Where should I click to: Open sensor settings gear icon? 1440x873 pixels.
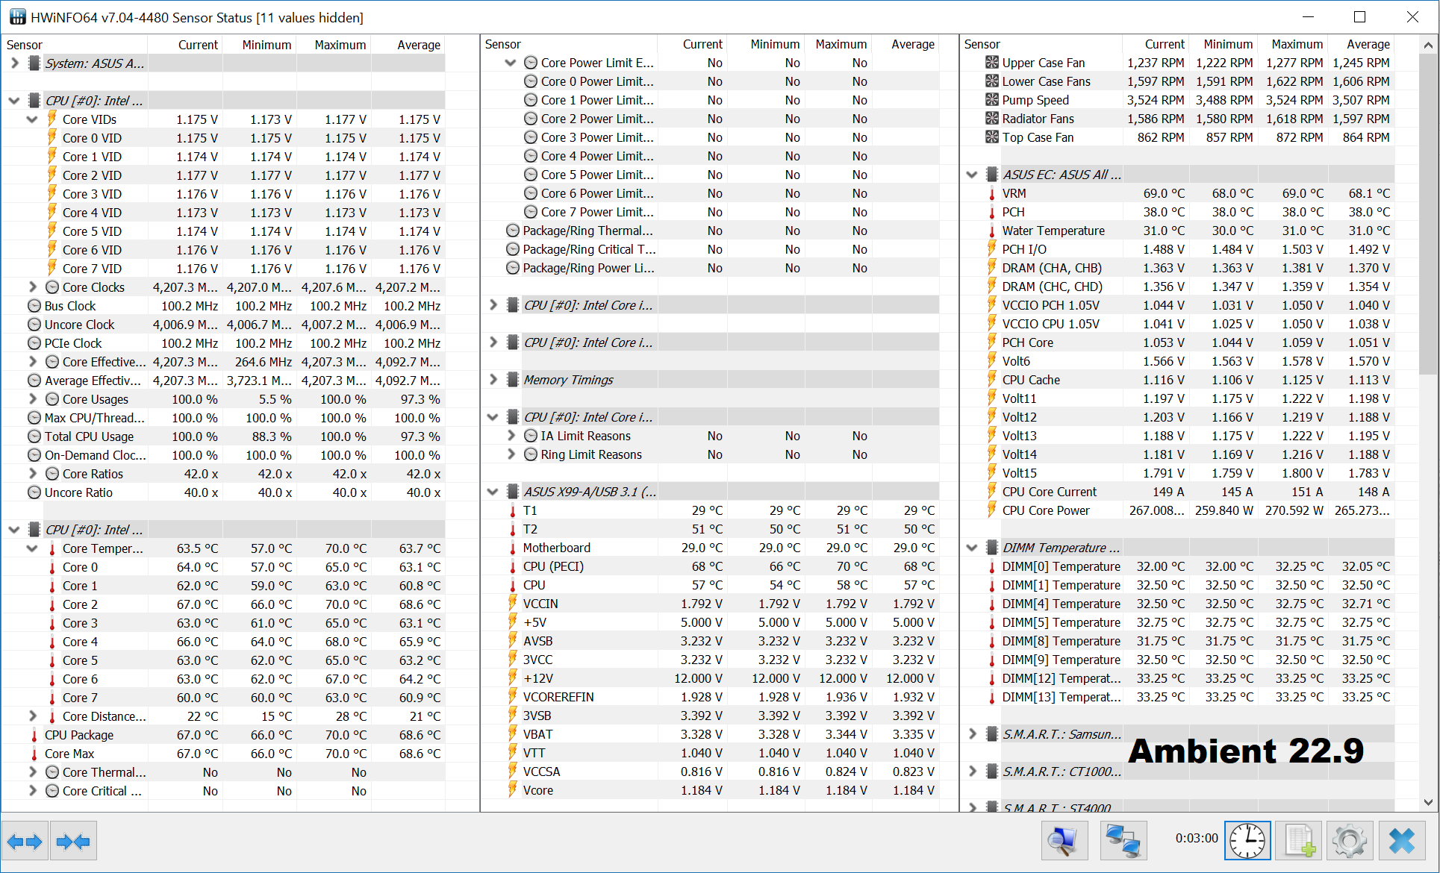pyautogui.click(x=1349, y=841)
